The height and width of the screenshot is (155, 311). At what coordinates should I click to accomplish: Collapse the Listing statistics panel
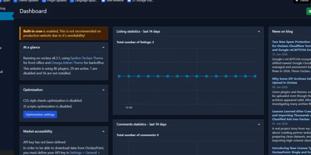(259, 31)
